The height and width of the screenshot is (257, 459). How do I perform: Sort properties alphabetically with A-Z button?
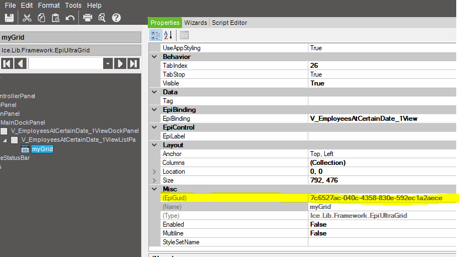click(169, 35)
